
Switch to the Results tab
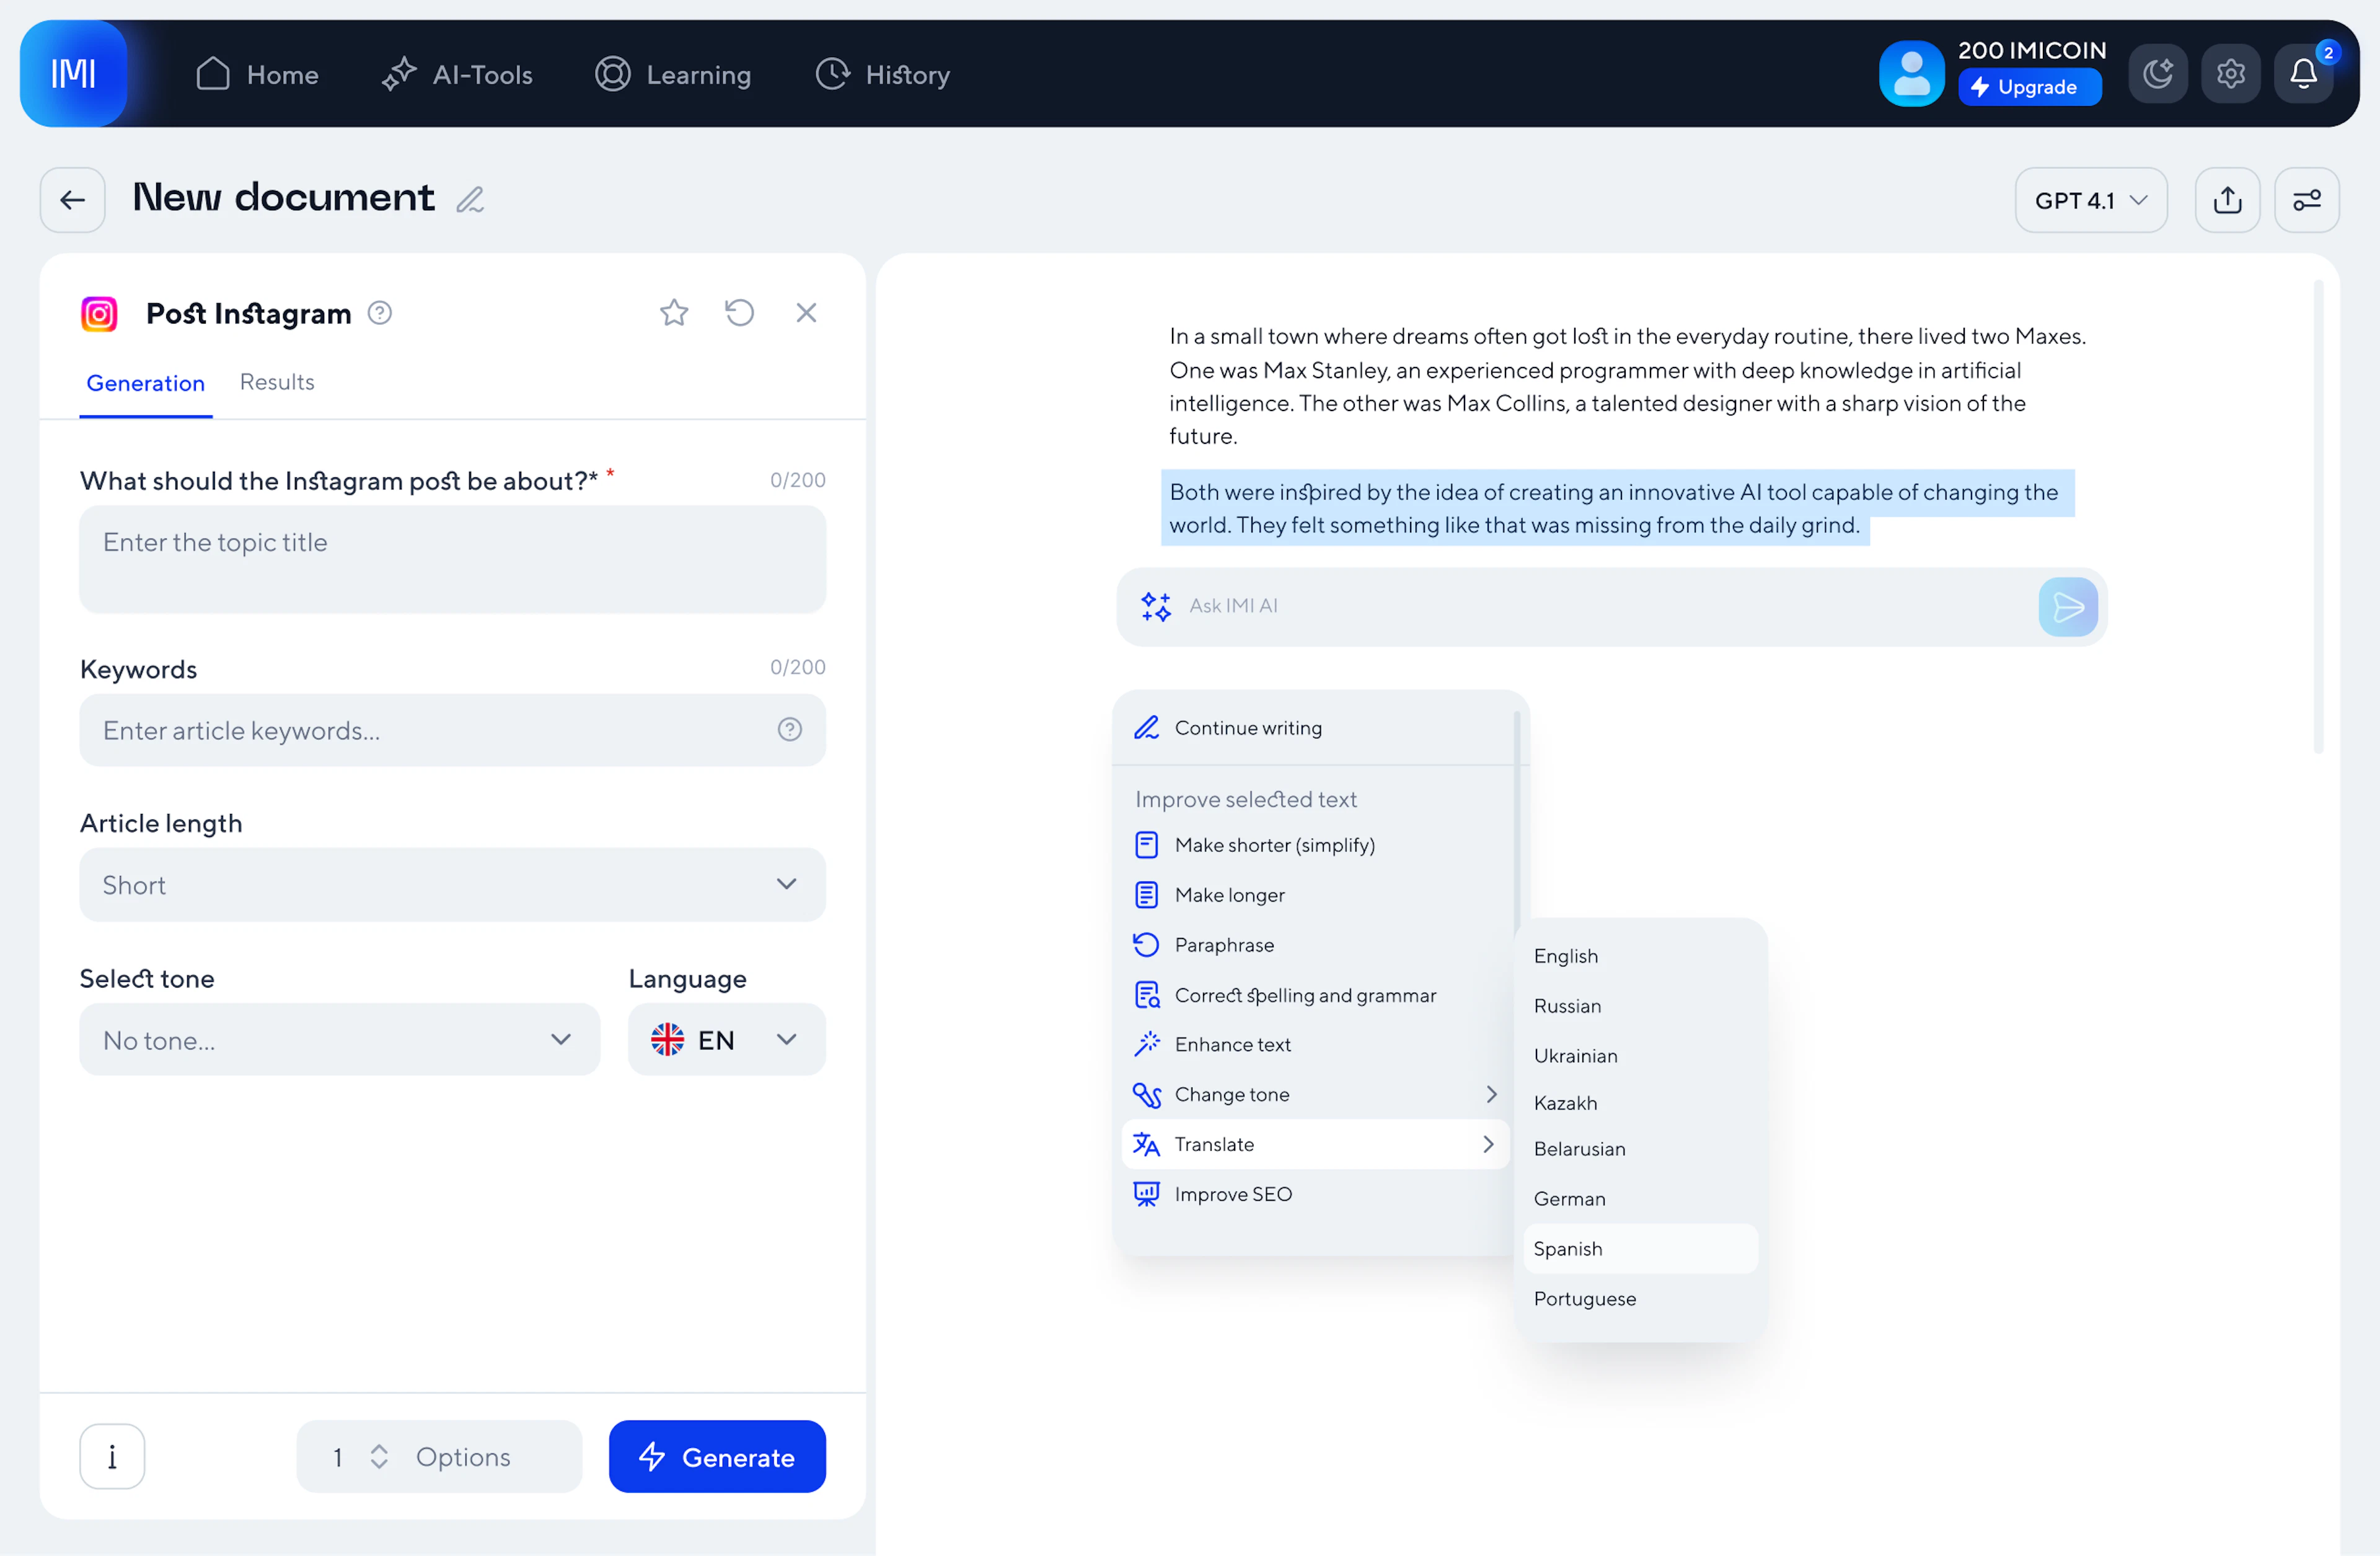[x=276, y=382]
